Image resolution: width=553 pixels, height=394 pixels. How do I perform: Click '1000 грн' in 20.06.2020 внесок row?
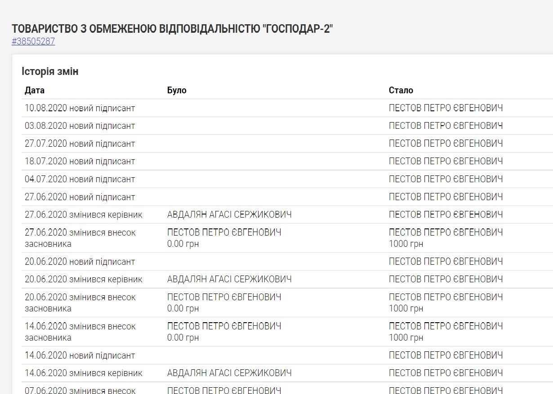click(x=406, y=309)
